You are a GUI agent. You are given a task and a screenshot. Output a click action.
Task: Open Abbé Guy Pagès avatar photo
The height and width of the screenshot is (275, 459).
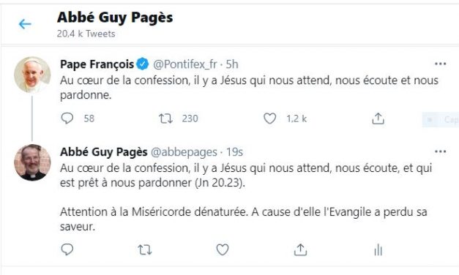point(32,162)
